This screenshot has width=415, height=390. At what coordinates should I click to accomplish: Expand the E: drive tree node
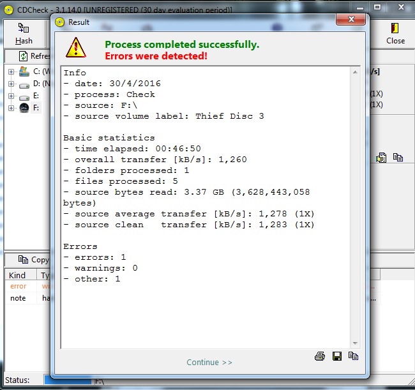(x=11, y=96)
